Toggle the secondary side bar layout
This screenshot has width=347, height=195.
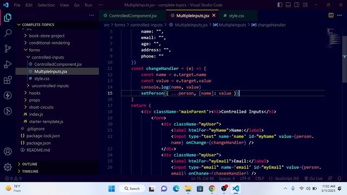click(x=297, y=5)
